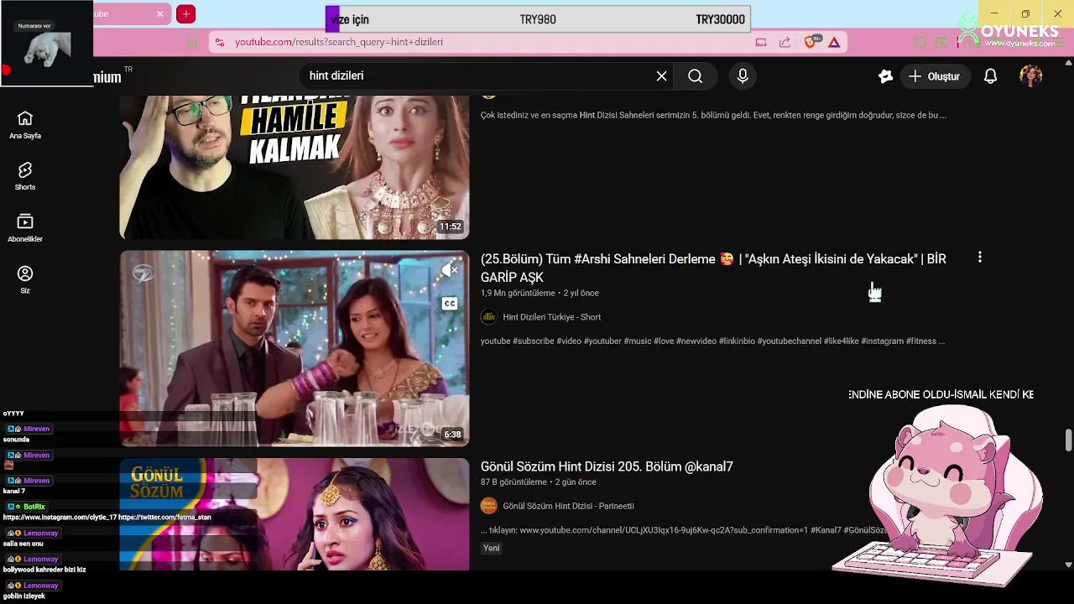Open notifications bell

click(x=990, y=76)
